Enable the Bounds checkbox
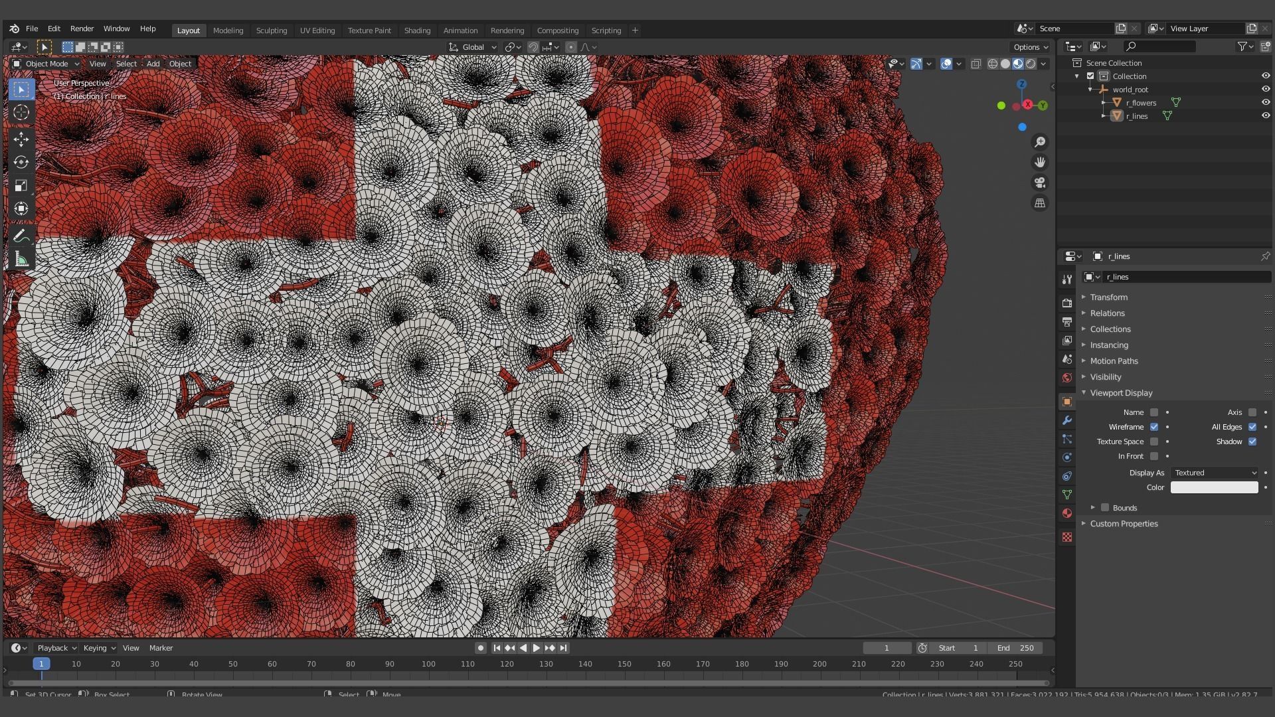Viewport: 1275px width, 717px height. tap(1105, 508)
